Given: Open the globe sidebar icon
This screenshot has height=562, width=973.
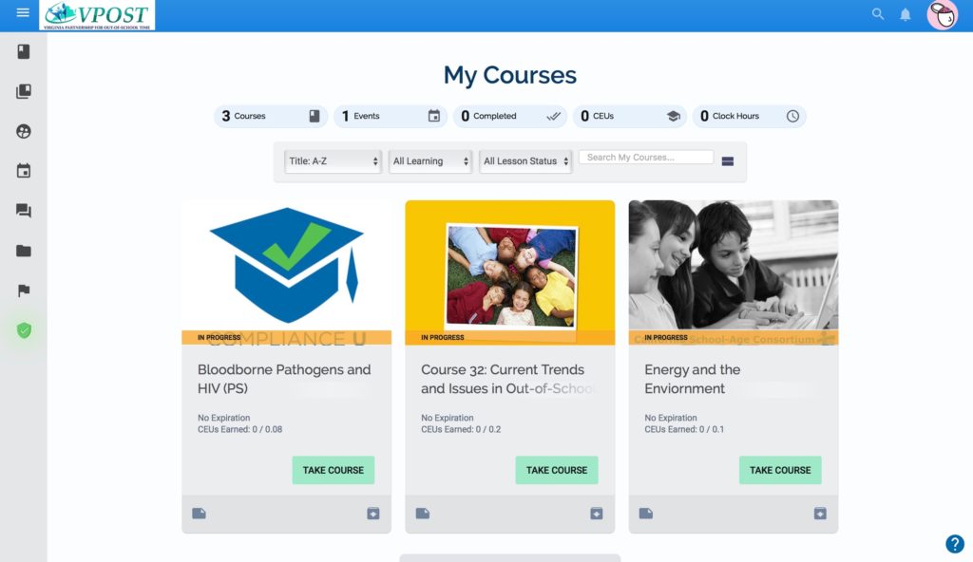Looking at the screenshot, I should pos(24,132).
